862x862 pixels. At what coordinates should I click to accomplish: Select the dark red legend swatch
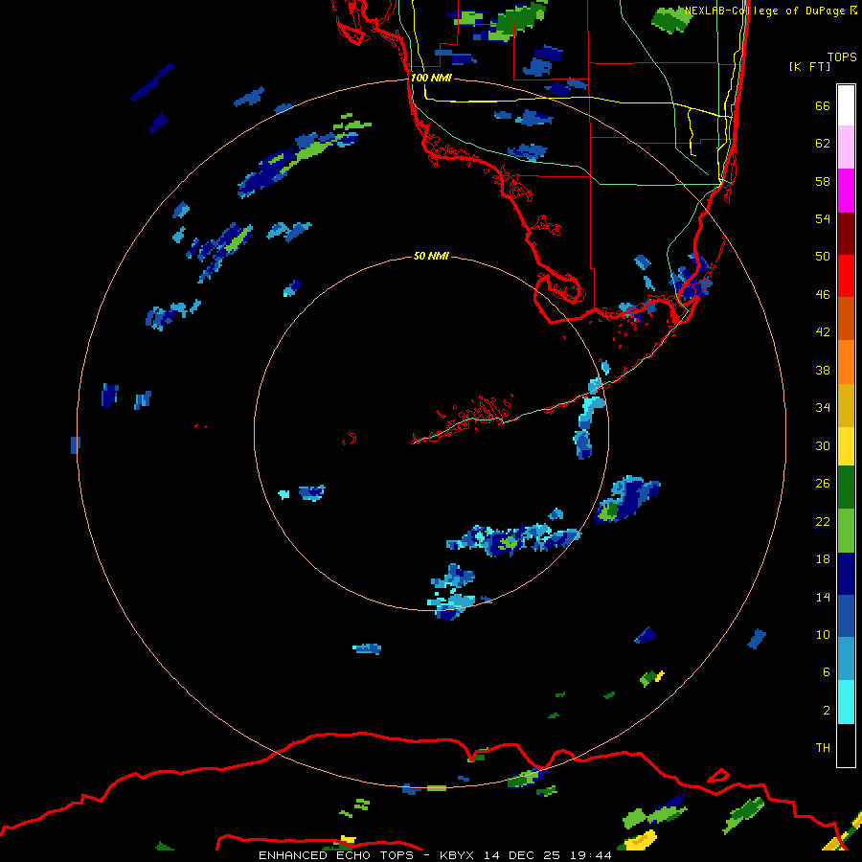pos(846,233)
